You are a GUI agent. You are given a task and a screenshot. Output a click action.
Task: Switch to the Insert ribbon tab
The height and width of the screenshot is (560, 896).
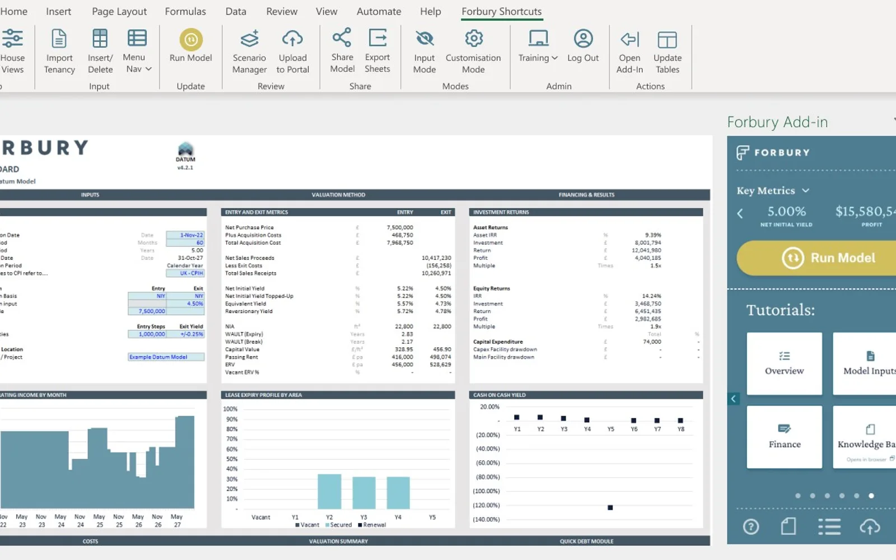58,11
